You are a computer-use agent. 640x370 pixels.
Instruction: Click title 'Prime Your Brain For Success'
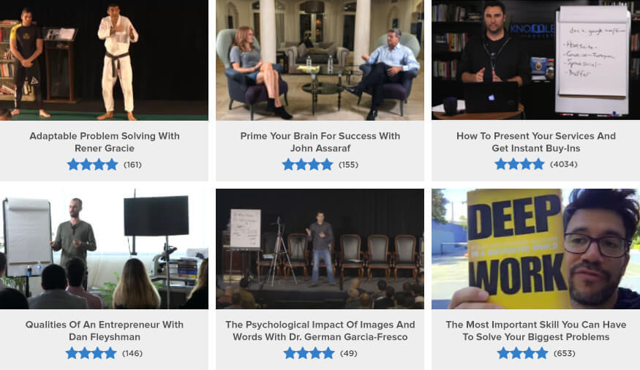tap(320, 142)
